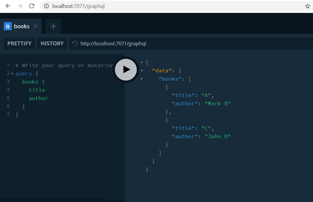Switch to the books tab
Screen dimensions: 313x202
22,26
